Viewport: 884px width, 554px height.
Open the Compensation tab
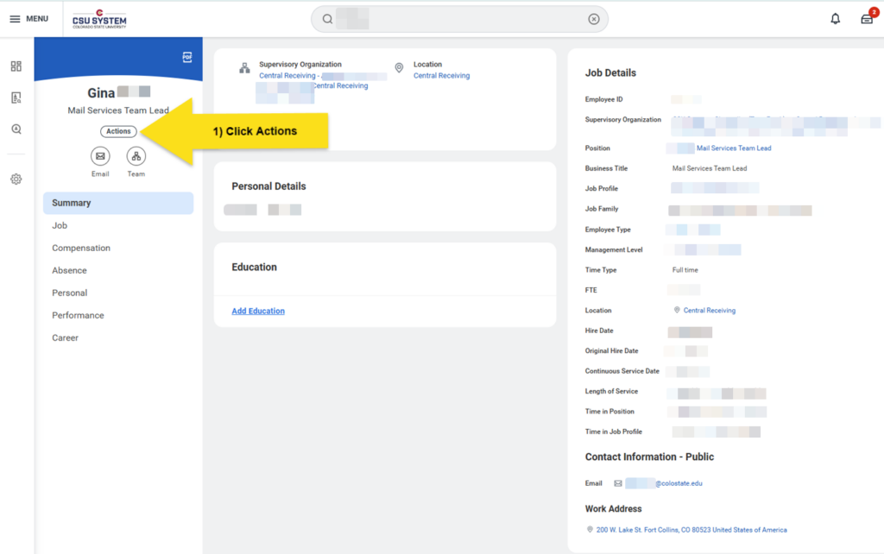[x=81, y=248]
